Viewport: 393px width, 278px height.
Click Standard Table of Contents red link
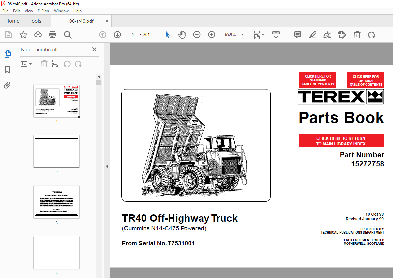tap(318, 80)
